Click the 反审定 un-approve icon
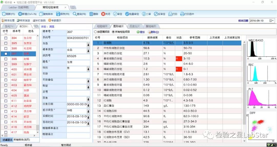The height and width of the screenshot is (147, 277). coord(156,14)
